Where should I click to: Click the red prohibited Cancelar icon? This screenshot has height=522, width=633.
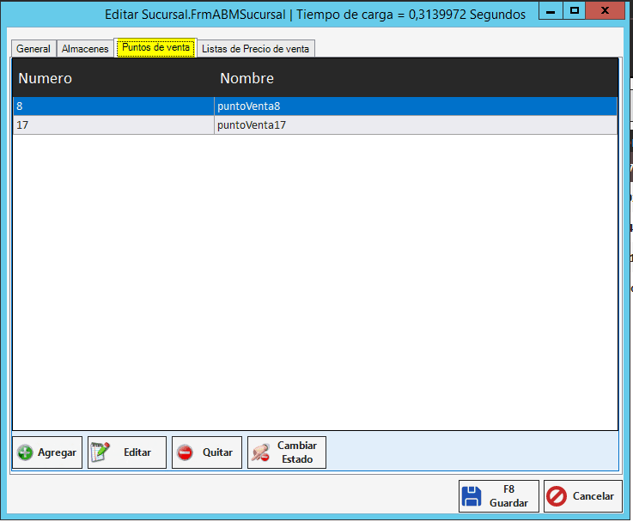pyautogui.click(x=557, y=496)
